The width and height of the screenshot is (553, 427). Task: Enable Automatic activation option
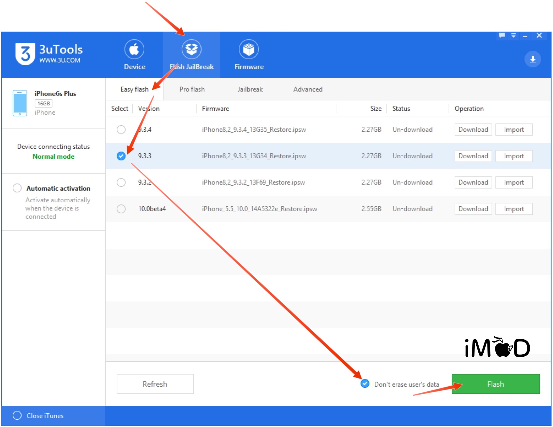pos(17,188)
